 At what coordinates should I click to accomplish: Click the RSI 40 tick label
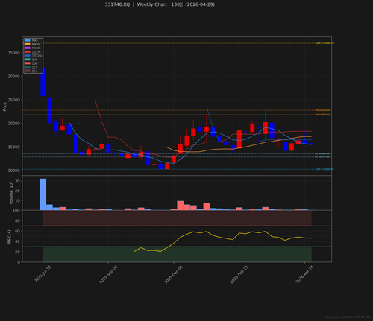(x=18, y=241)
